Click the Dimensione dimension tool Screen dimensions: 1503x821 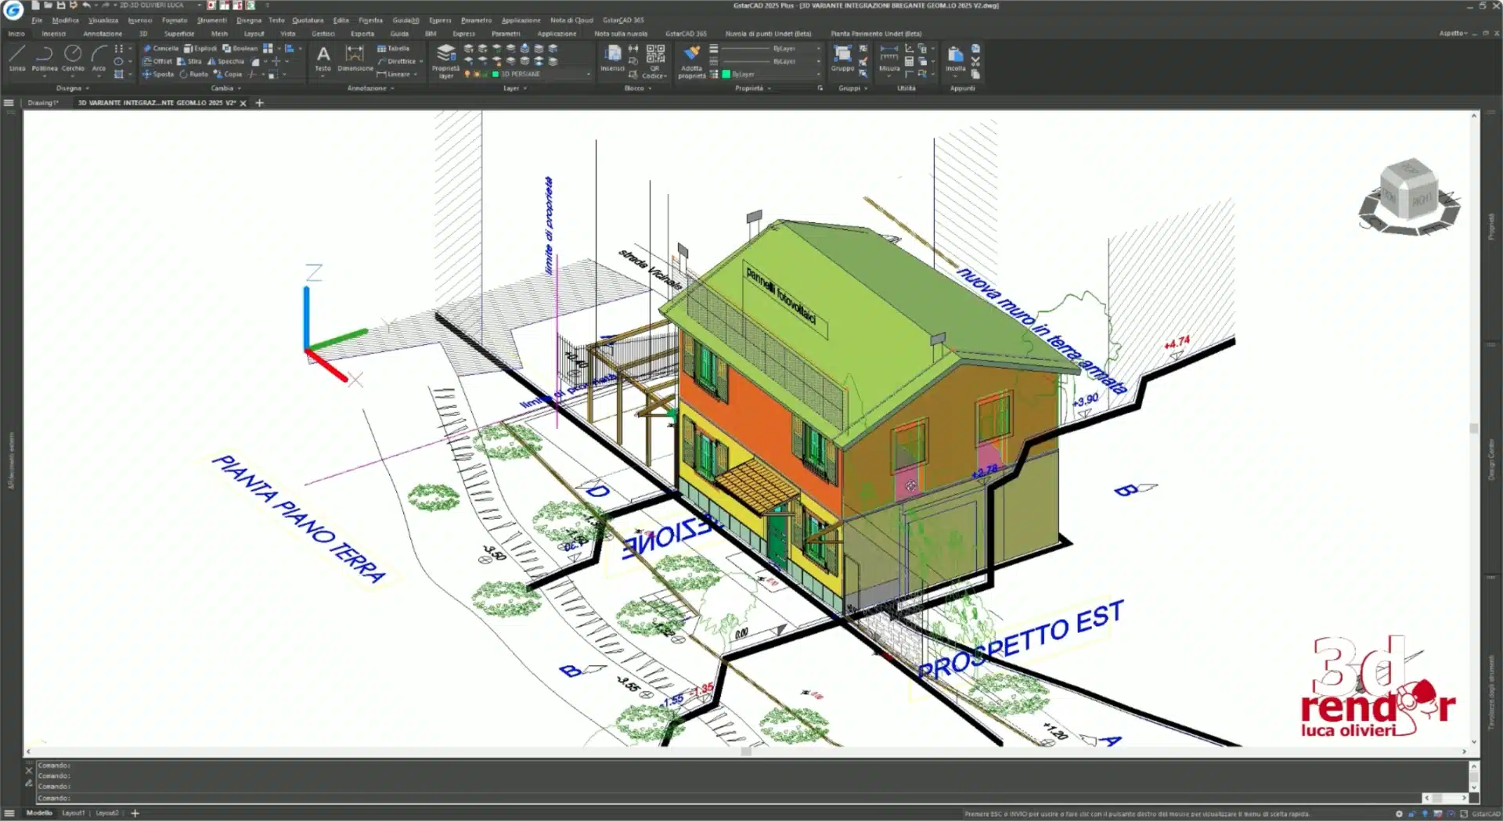(355, 59)
